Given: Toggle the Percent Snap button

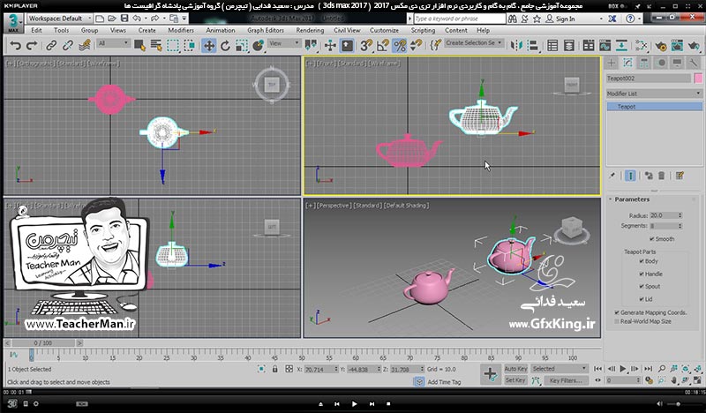Looking at the screenshot, I should click(400, 46).
